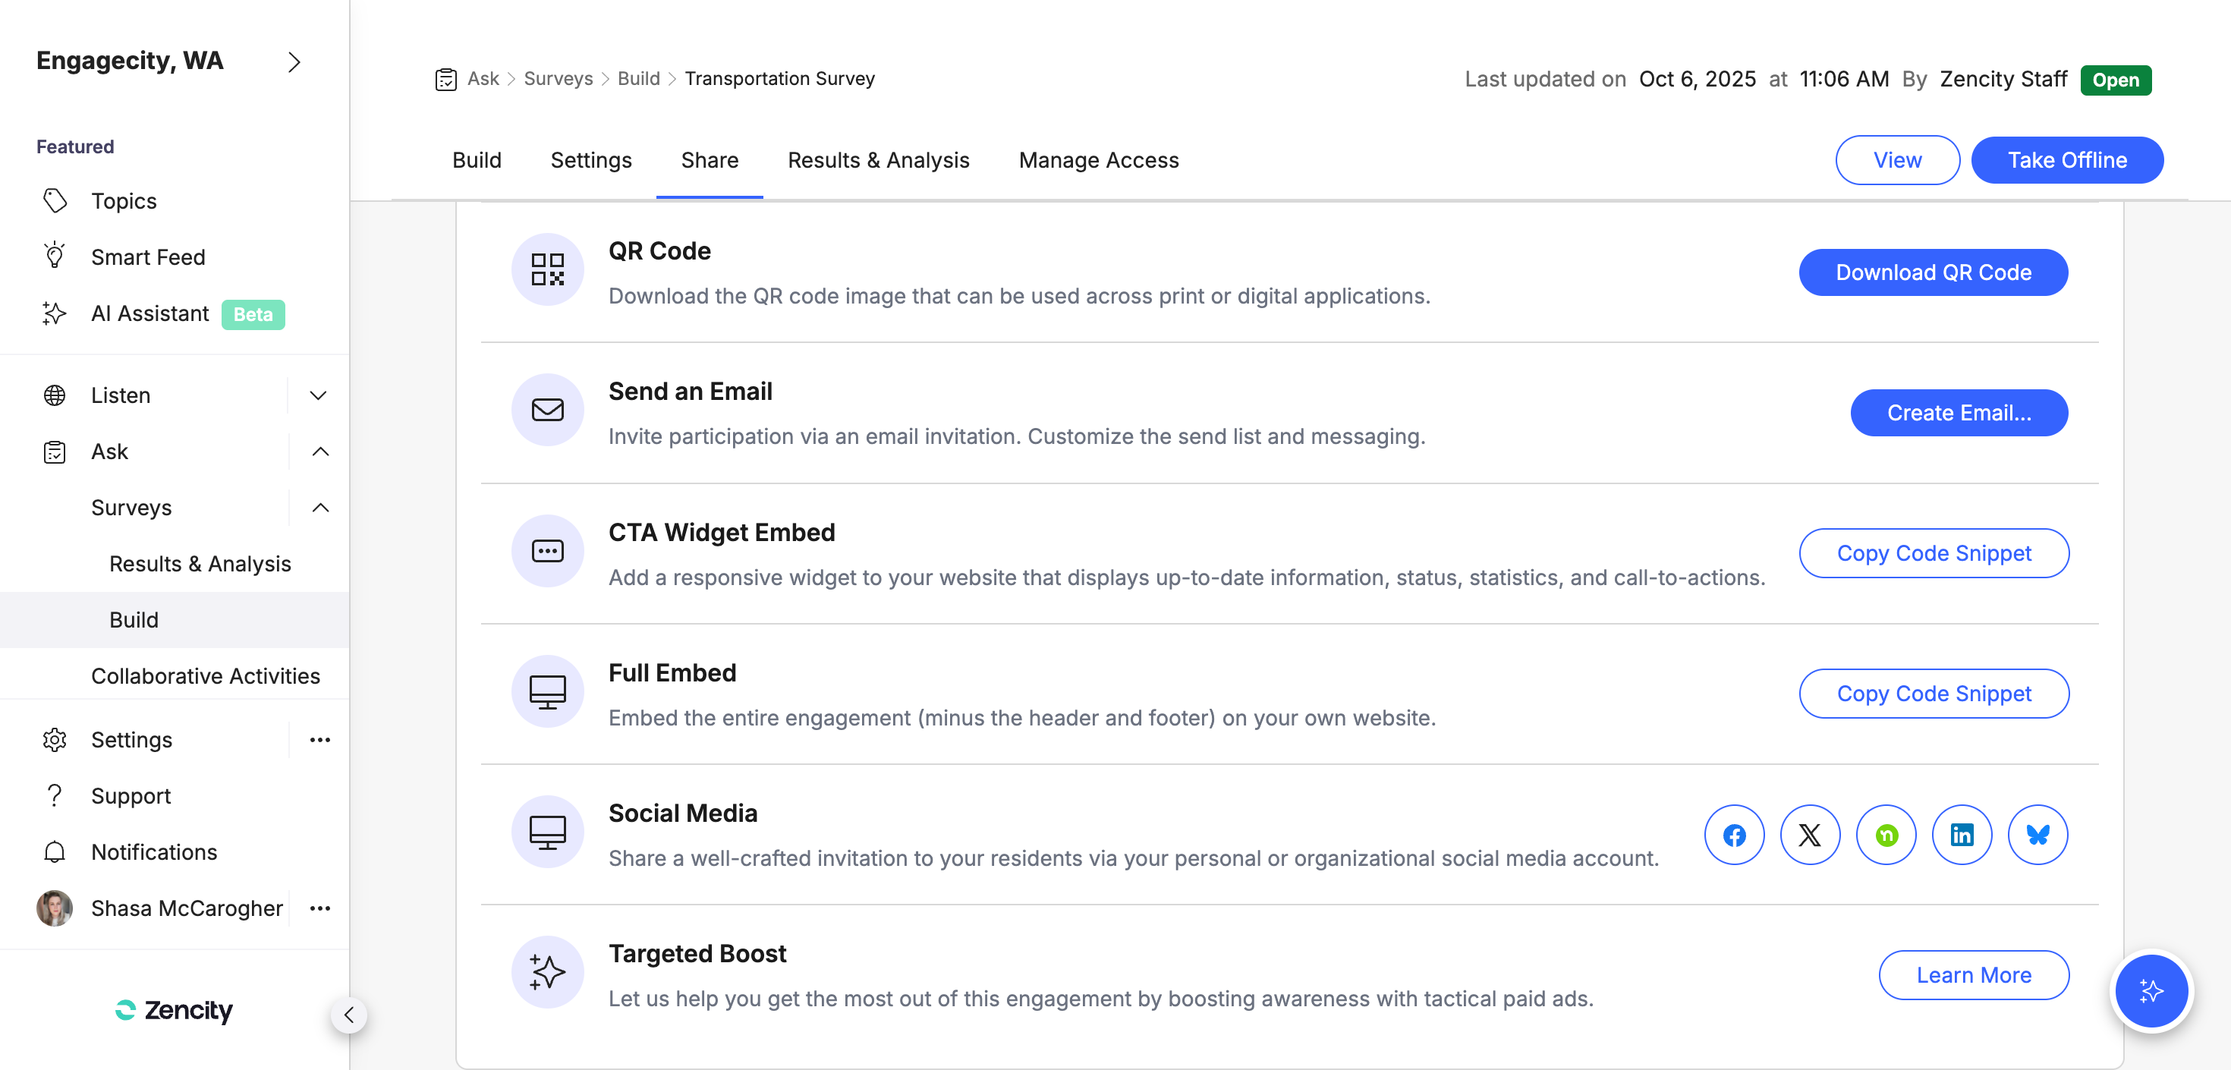The height and width of the screenshot is (1070, 2231).
Task: Click the Zencity logo
Action: (172, 1011)
